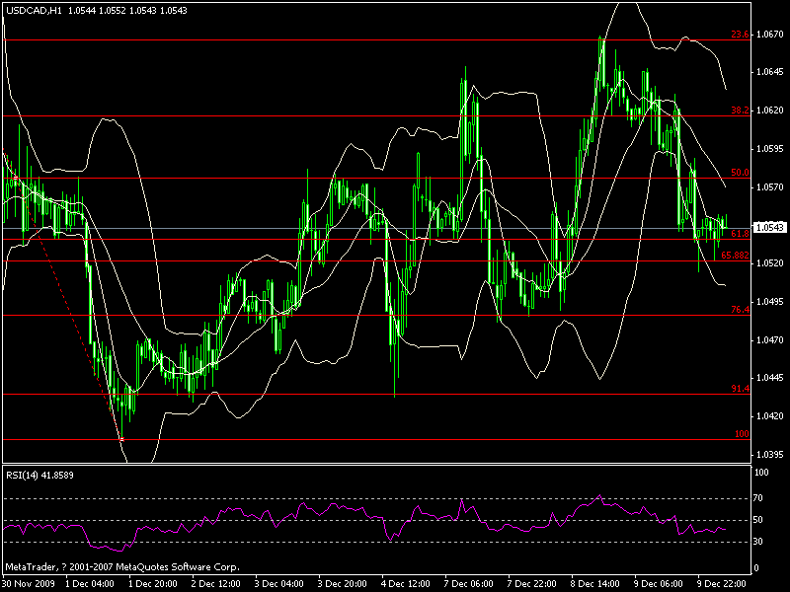Click the 1.0620 price axis value

(770, 111)
